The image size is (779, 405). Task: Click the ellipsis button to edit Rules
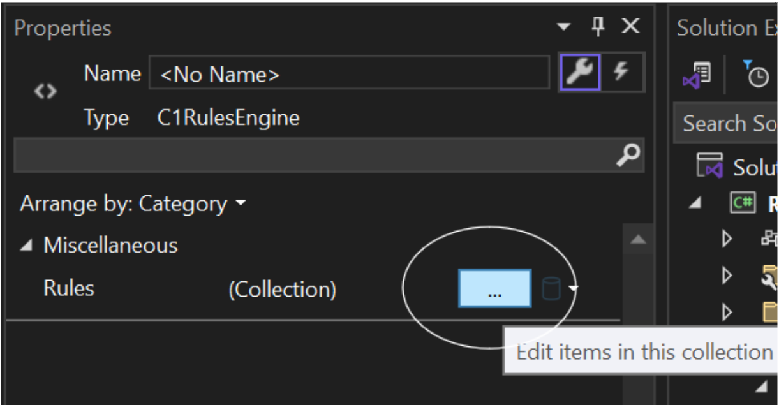pyautogui.click(x=494, y=289)
